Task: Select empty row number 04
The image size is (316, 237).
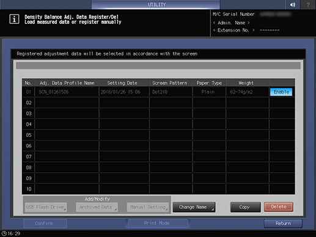Action: (158, 124)
